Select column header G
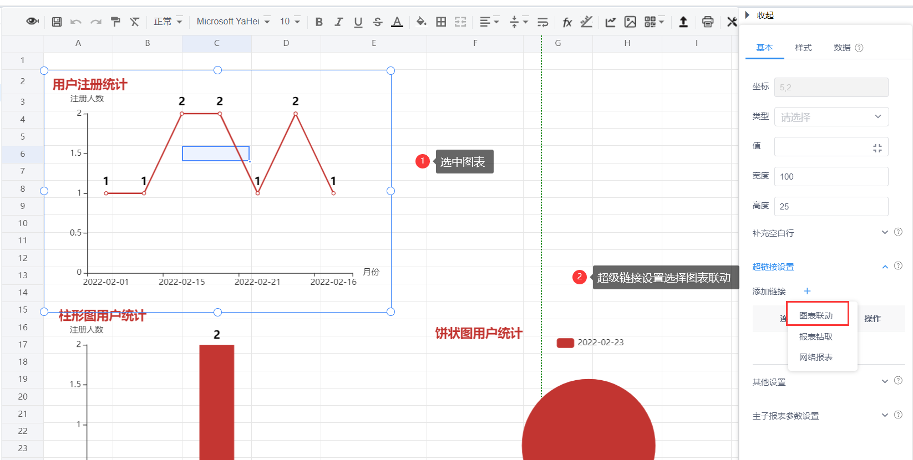The width and height of the screenshot is (913, 460). tap(558, 43)
